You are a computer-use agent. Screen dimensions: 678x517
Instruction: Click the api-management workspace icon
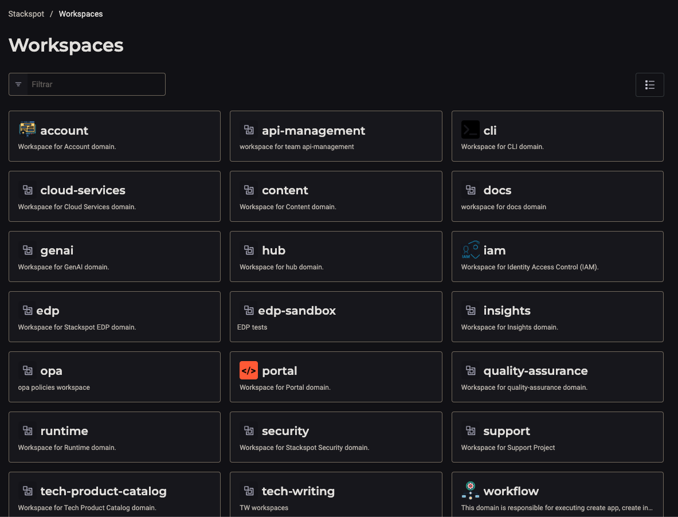tap(249, 130)
